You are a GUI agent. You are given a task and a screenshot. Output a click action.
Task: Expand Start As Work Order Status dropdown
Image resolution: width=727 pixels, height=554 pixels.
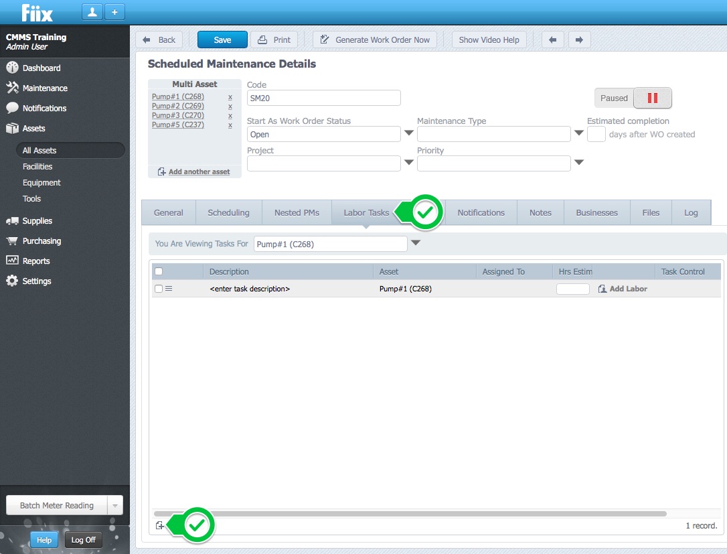408,133
